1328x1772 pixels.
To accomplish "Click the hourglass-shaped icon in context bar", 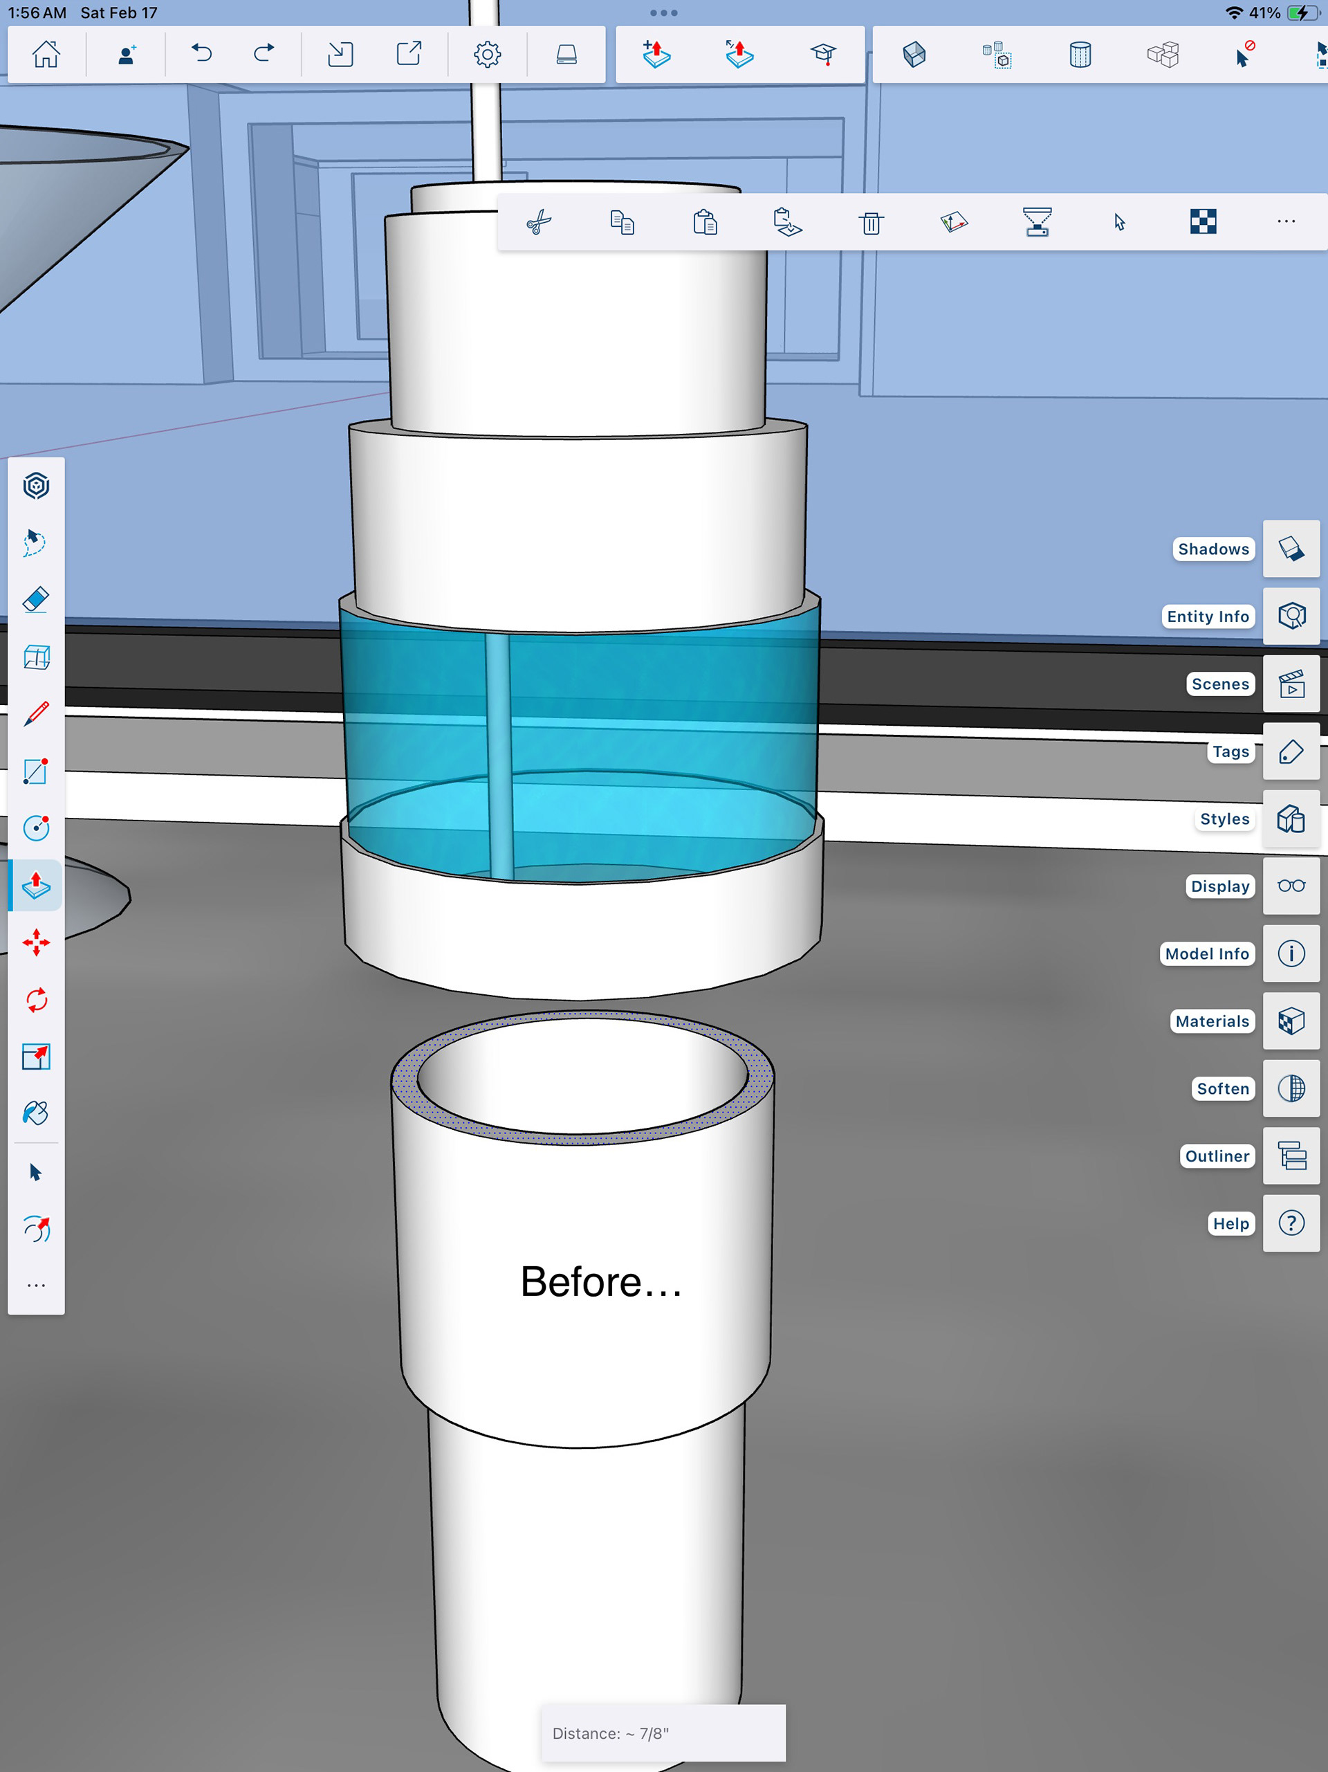I will (x=1037, y=222).
